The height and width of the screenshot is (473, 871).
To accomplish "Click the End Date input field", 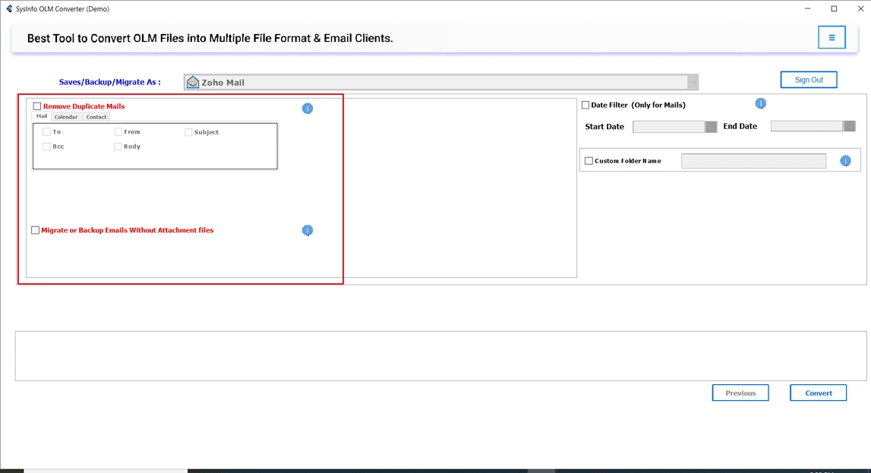I will pyautogui.click(x=806, y=126).
